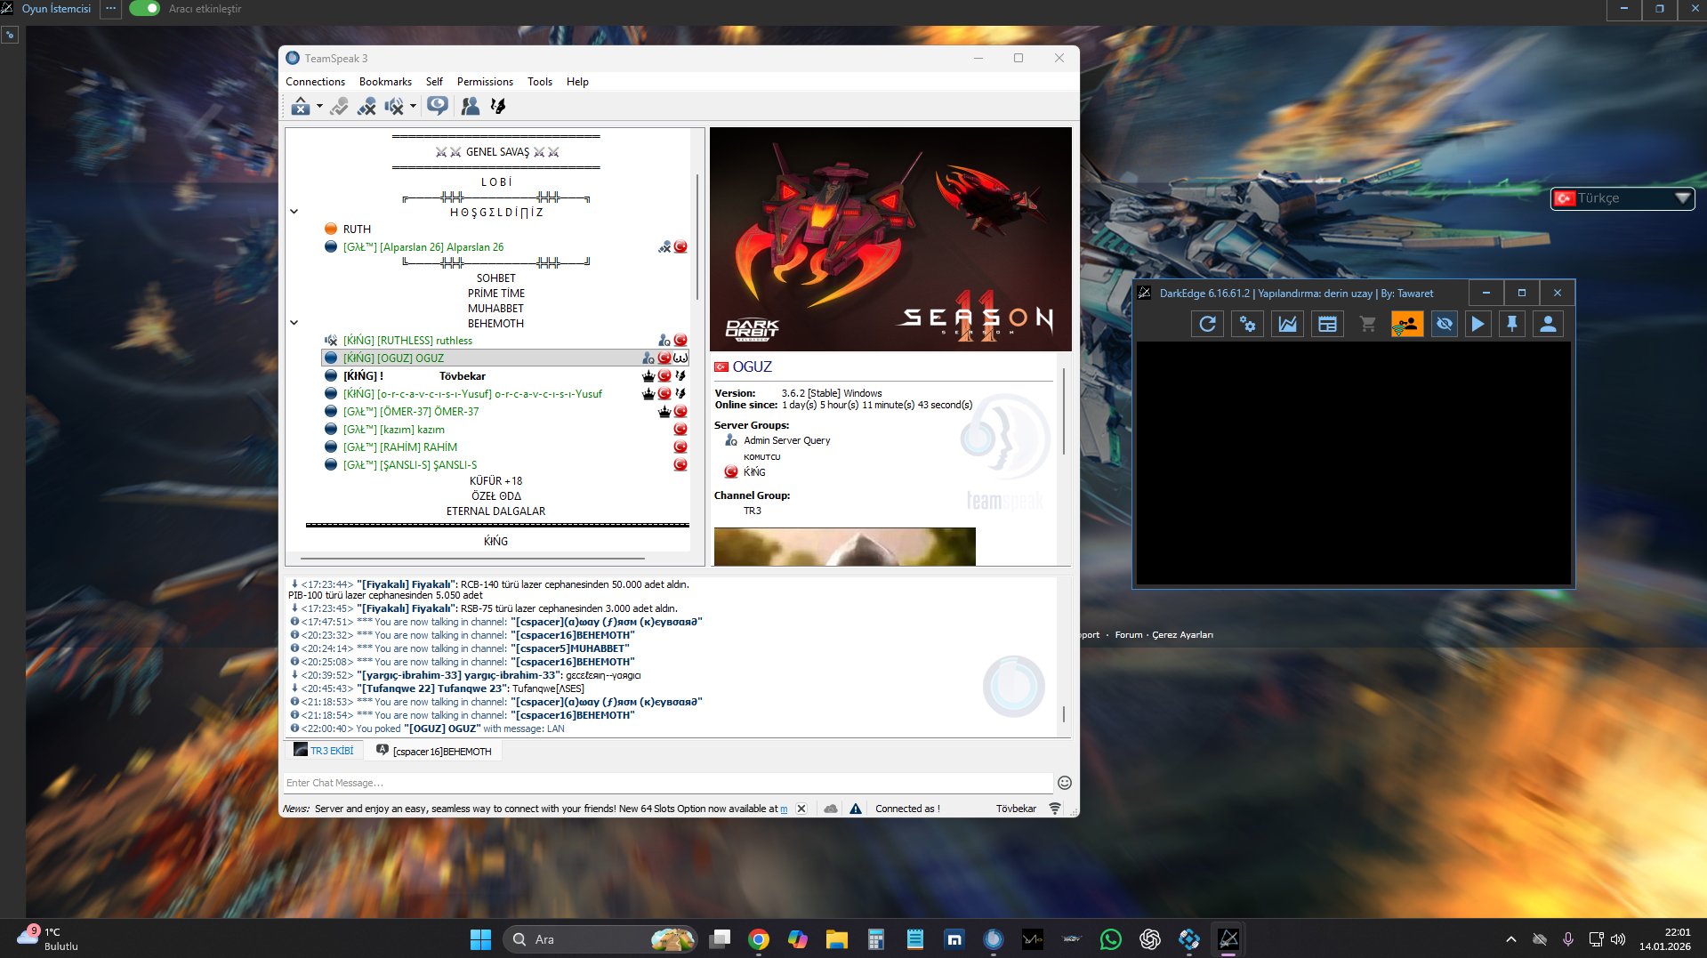The image size is (1707, 958).
Task: Toggle the mute microphone toolbar icon
Action: pos(366,107)
